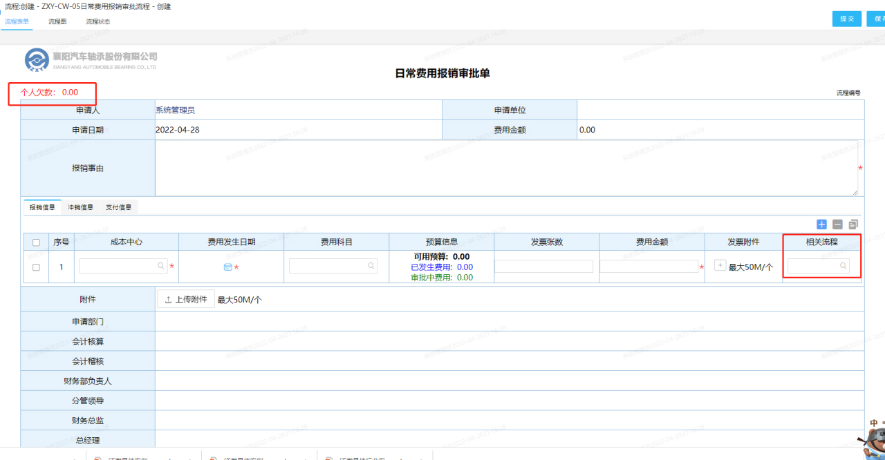Click the blue add-row plus icon
This screenshot has height=460, width=885.
point(821,224)
